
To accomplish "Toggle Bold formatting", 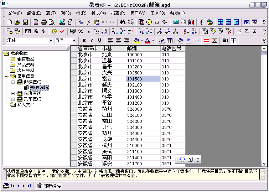I will [84, 41].
